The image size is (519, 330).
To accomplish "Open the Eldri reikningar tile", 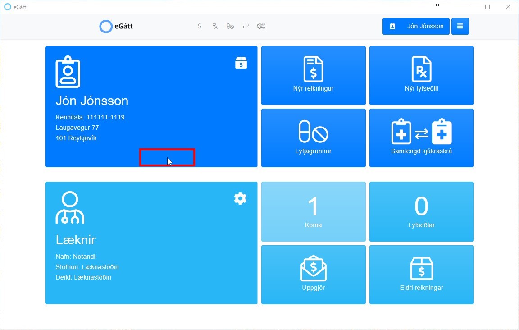I will pos(421,275).
